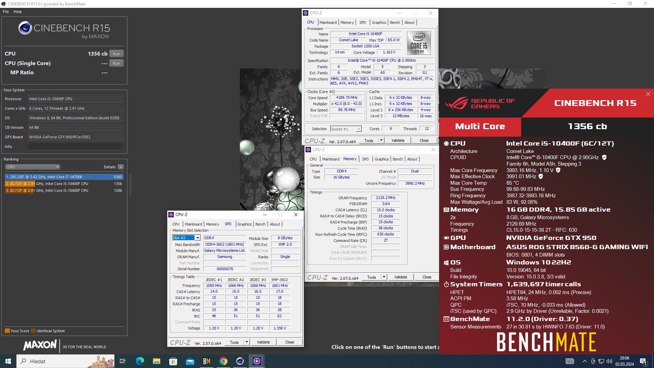Select the i7-14700K ranking row

click(x=64, y=177)
